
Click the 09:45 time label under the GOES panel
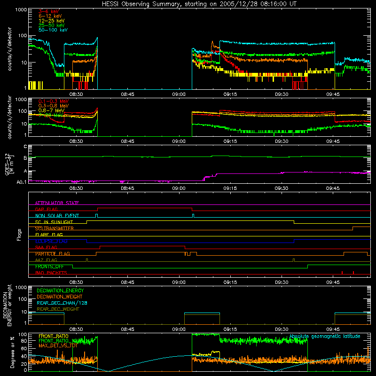coord(333,188)
